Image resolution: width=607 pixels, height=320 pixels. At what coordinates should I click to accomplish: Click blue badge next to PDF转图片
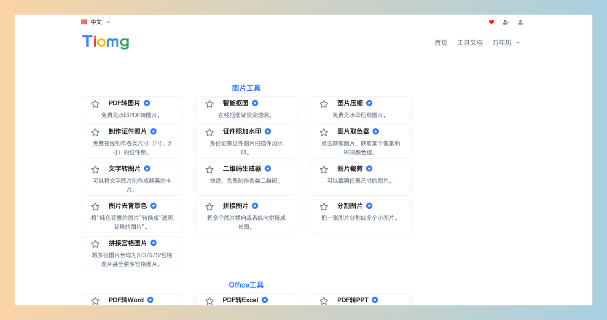click(147, 103)
